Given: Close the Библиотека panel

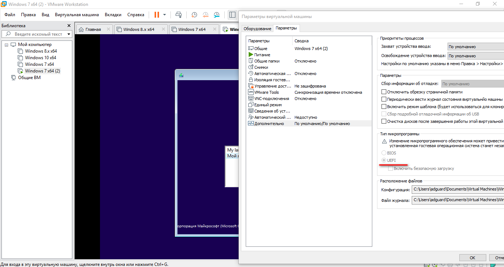Looking at the screenshot, I should click(x=69, y=26).
